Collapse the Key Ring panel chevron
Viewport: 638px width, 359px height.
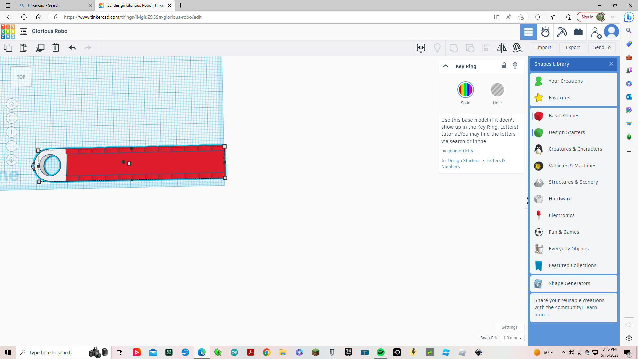point(446,66)
